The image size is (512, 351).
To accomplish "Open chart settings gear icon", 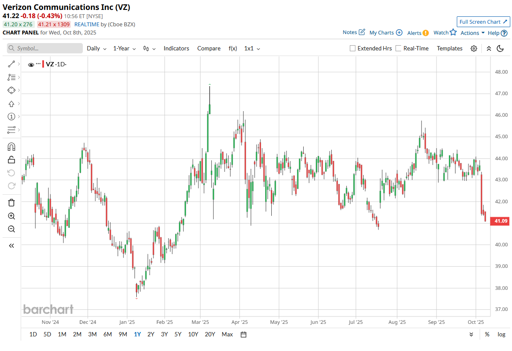I will click(x=474, y=49).
